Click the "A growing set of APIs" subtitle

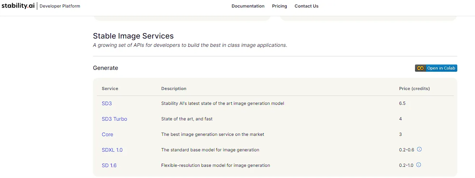click(190, 45)
